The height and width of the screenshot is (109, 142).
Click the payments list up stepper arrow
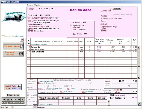click(109, 101)
